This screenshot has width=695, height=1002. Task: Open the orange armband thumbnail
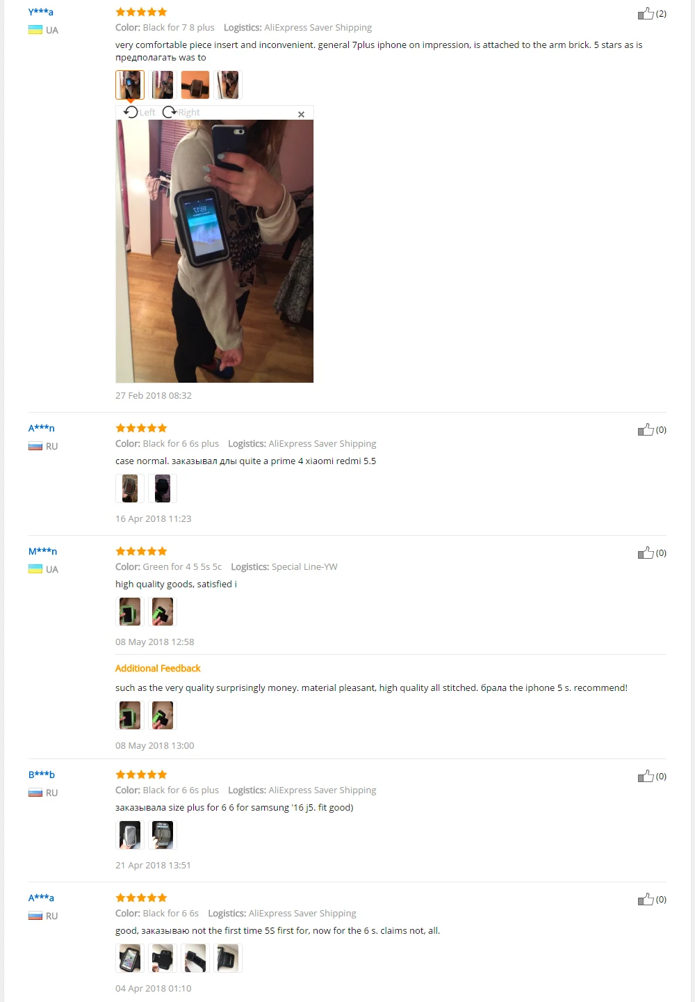(195, 85)
